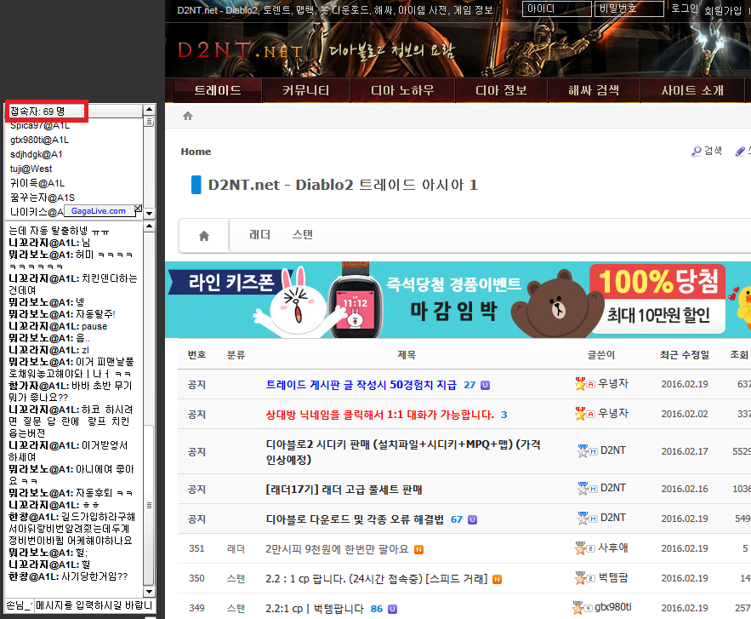This screenshot has width=751, height=619.
Task: Select user tuji@West in the chat user list
Action: tap(31, 169)
